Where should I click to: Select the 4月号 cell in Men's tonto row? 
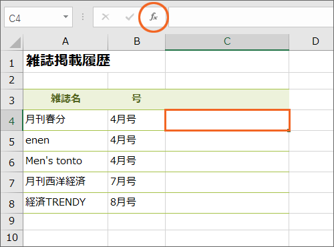(137, 162)
